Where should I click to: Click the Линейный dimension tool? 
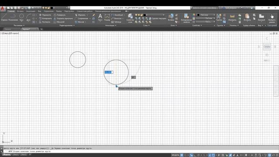(117, 15)
